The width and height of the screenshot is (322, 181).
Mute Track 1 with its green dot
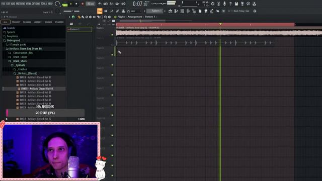pos(112,35)
